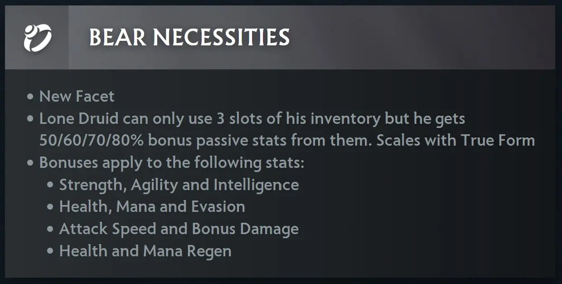Click the bullet beside Bonuses apply line
This screenshot has width=562, height=284.
click(x=30, y=163)
